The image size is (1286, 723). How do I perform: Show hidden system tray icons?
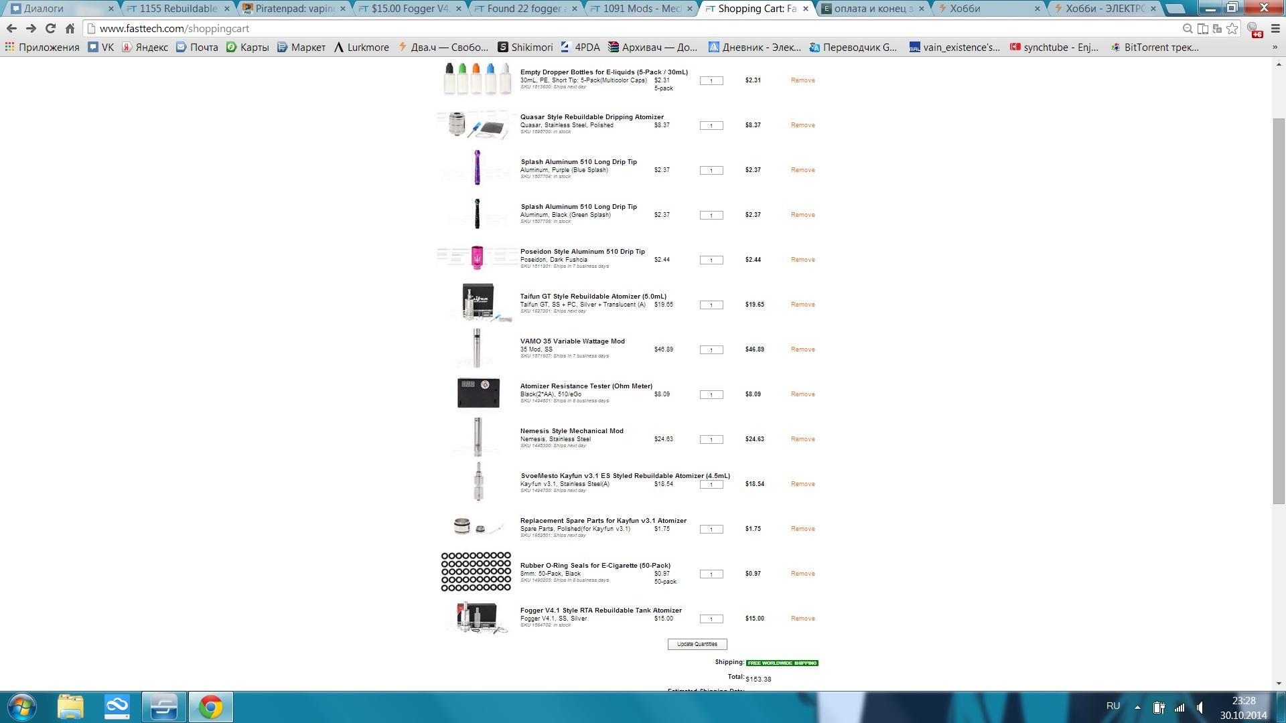tap(1137, 707)
